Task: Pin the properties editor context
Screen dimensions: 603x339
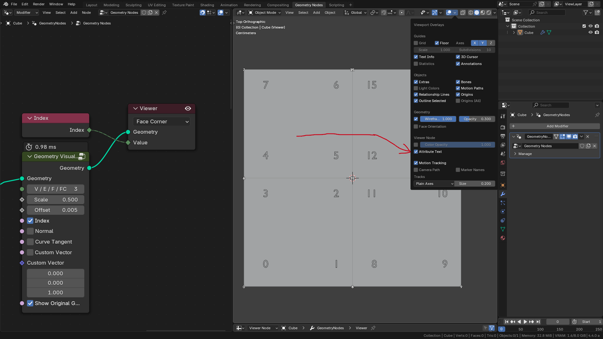Action: 597,115
